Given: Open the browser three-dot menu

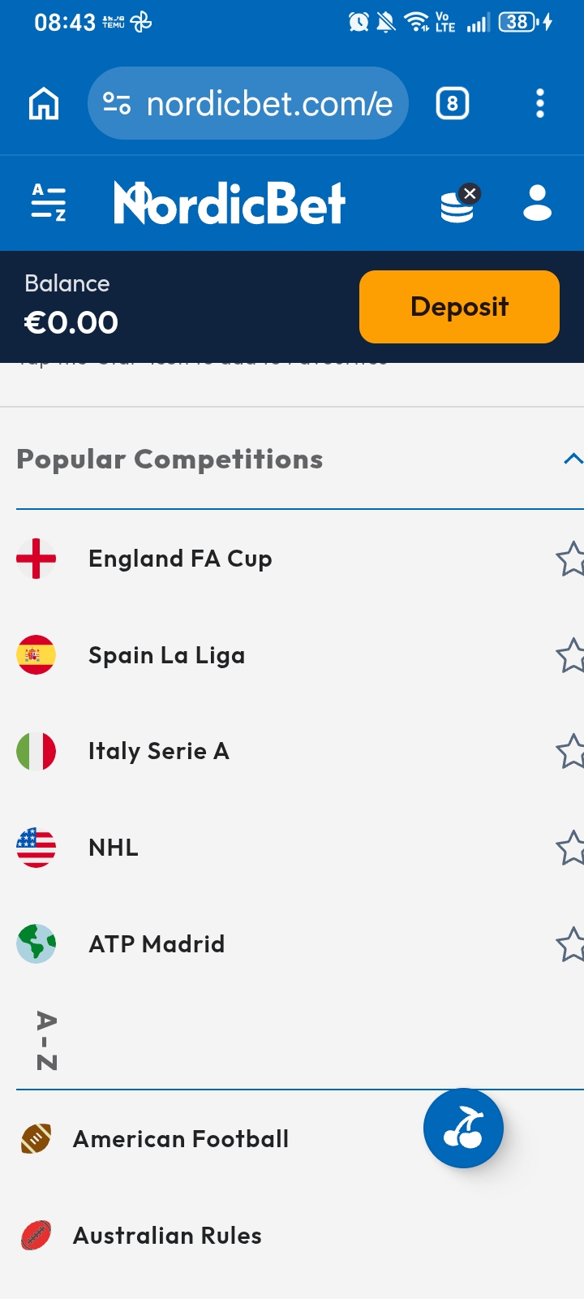Looking at the screenshot, I should 540,104.
